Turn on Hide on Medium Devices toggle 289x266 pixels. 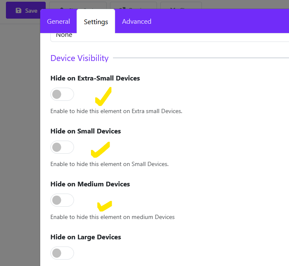click(x=62, y=200)
